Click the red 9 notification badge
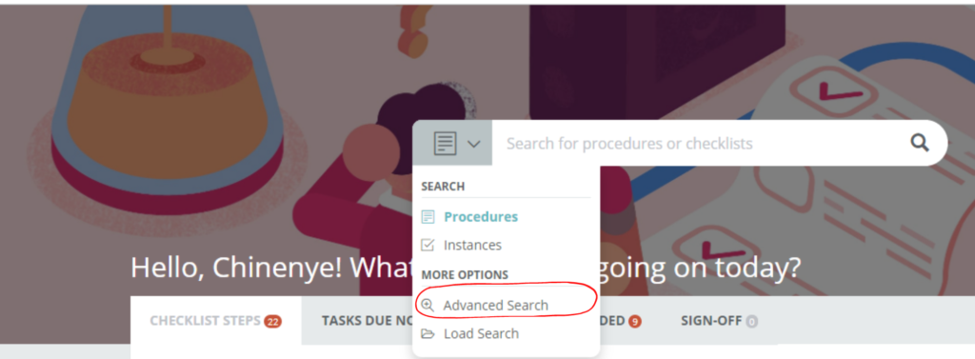This screenshot has height=359, width=975. 634,321
